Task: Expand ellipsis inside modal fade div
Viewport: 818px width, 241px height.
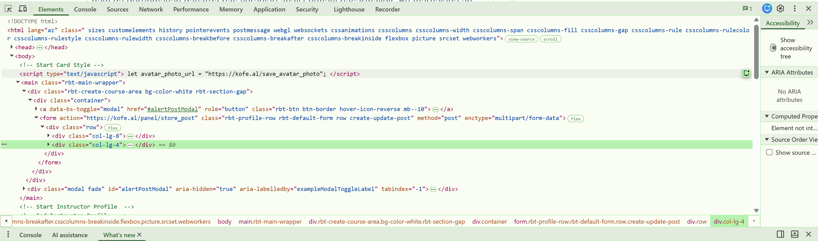Action: tap(433, 190)
